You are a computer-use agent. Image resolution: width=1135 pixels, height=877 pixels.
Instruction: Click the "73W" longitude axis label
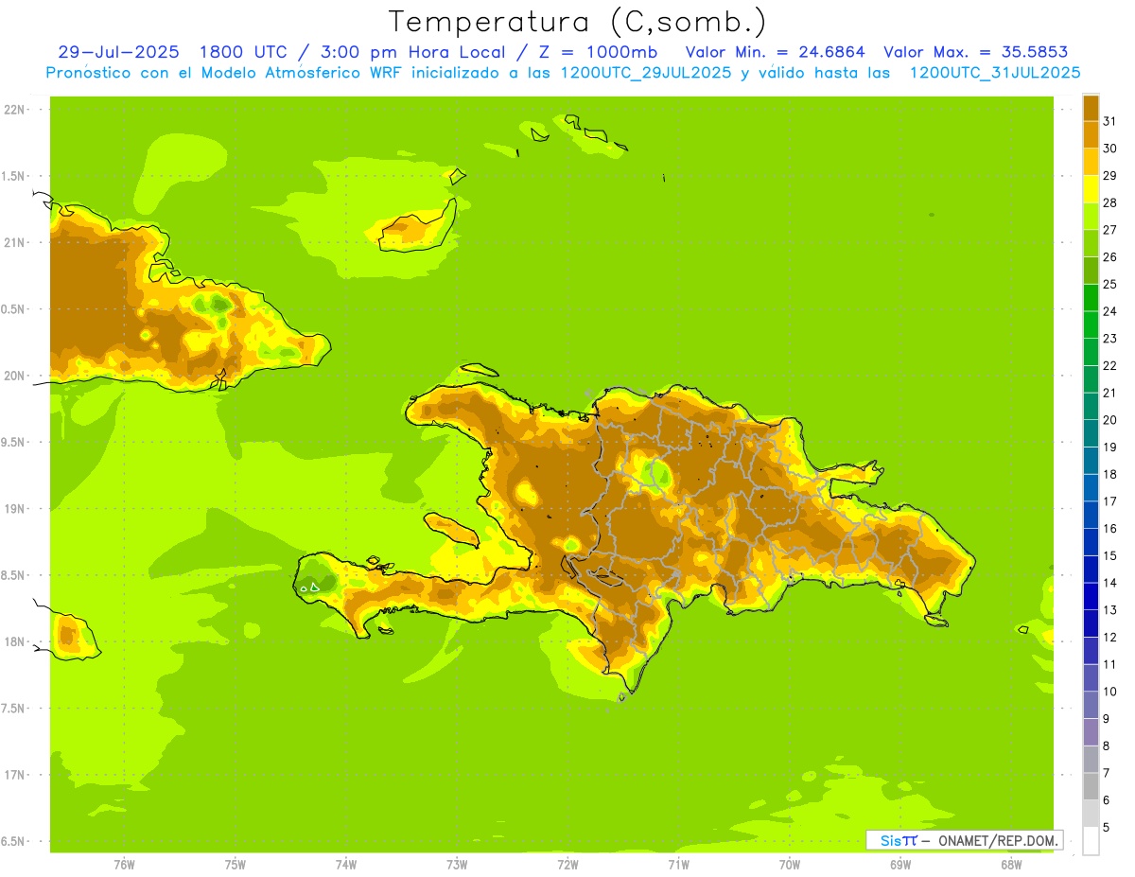457,865
